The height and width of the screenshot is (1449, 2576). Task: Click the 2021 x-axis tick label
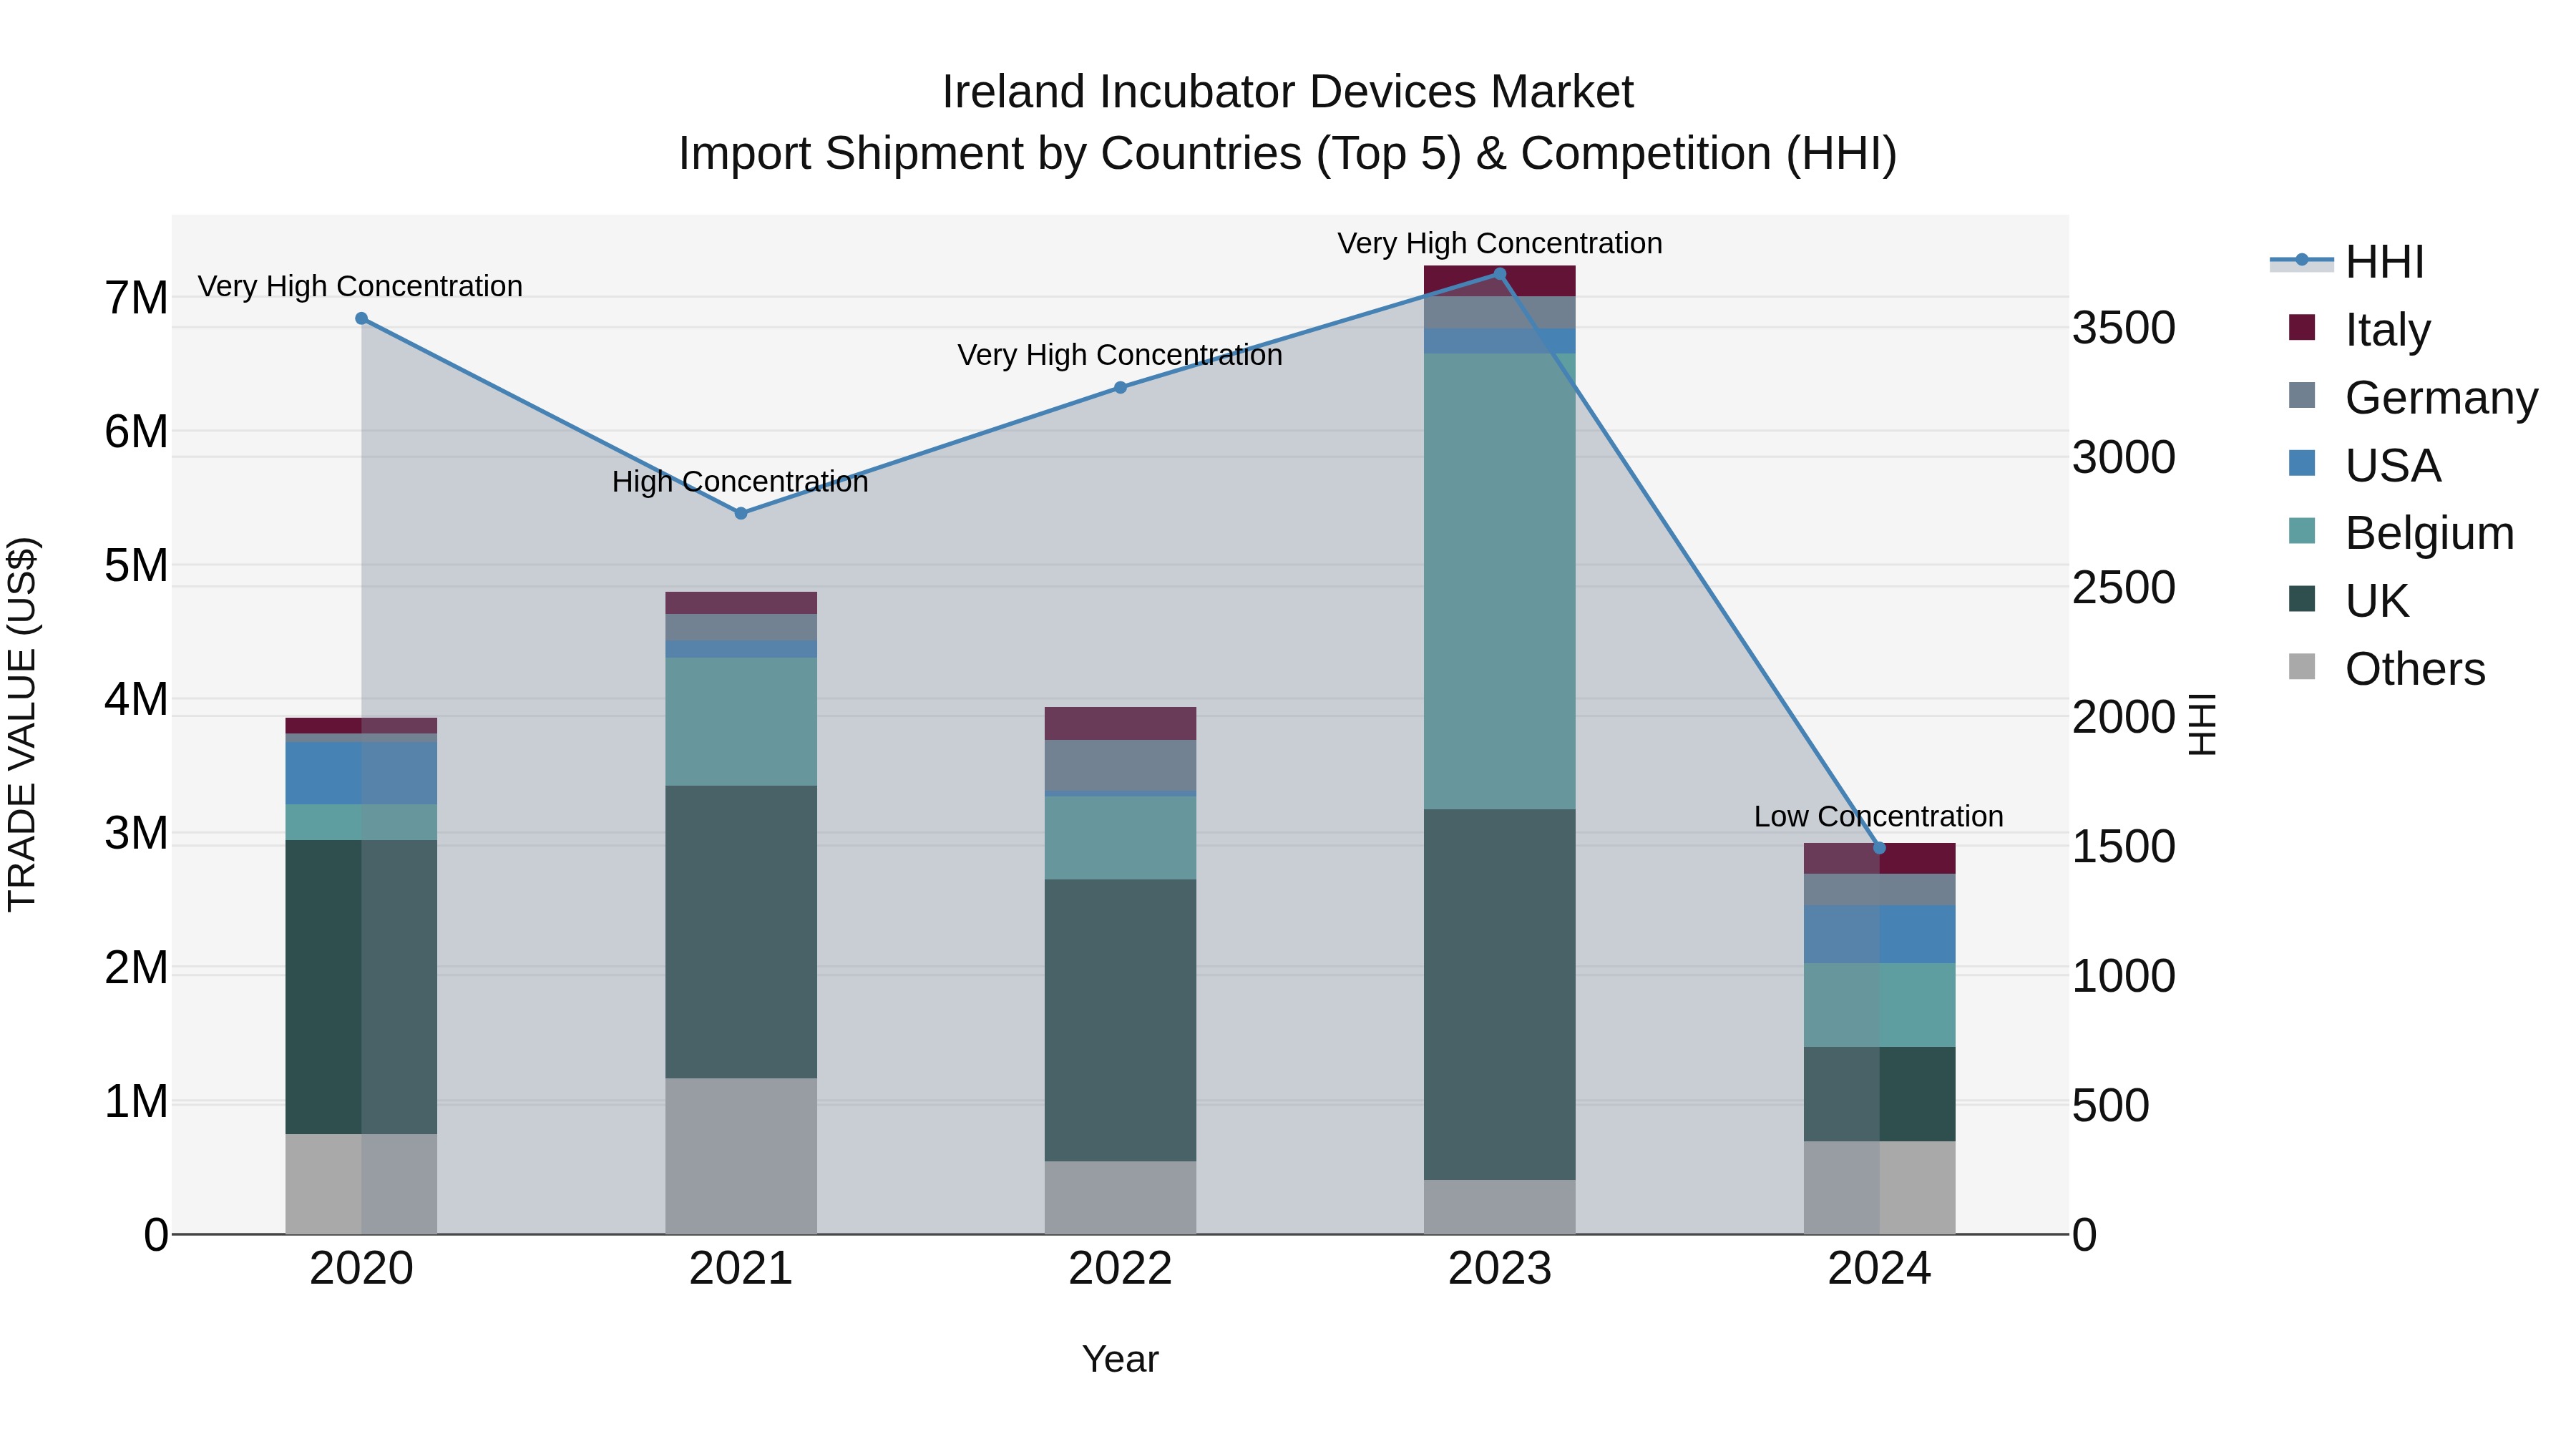pos(741,1269)
